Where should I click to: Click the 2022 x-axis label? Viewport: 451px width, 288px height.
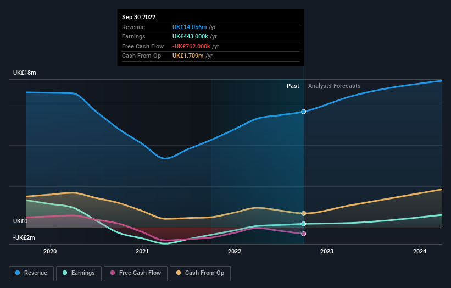pos(235,252)
